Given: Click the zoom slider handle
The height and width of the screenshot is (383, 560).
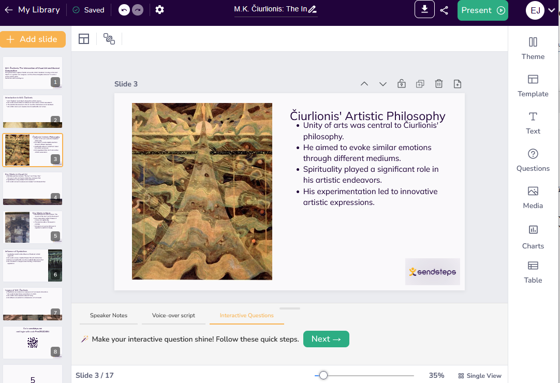Looking at the screenshot, I should [x=323, y=375].
